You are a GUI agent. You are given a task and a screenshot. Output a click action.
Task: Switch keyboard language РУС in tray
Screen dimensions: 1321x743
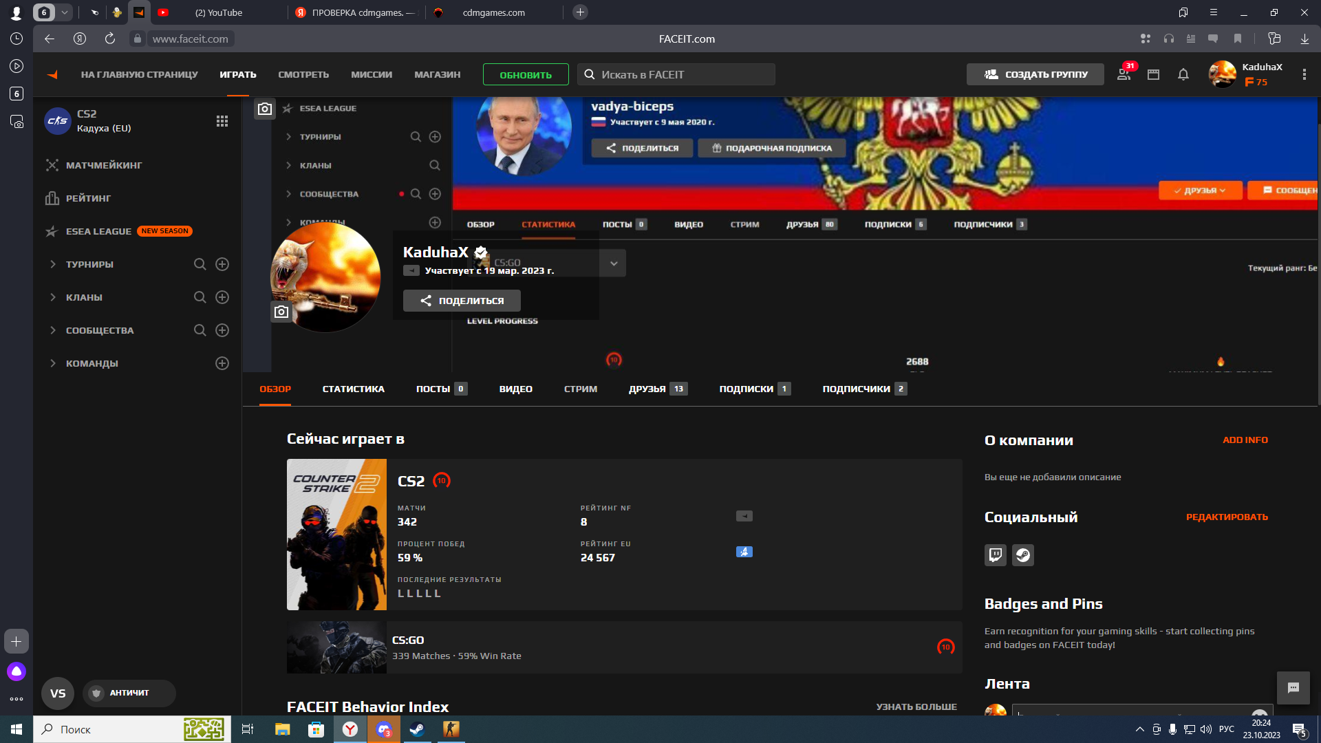(1227, 729)
